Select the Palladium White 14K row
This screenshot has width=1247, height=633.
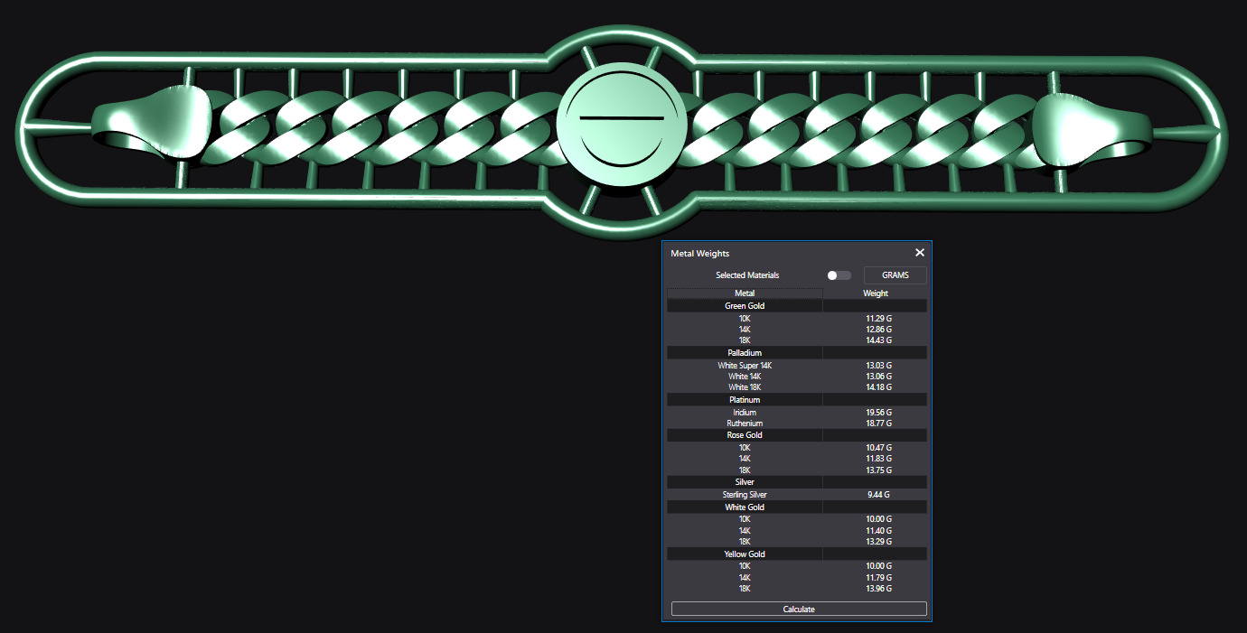click(x=797, y=377)
